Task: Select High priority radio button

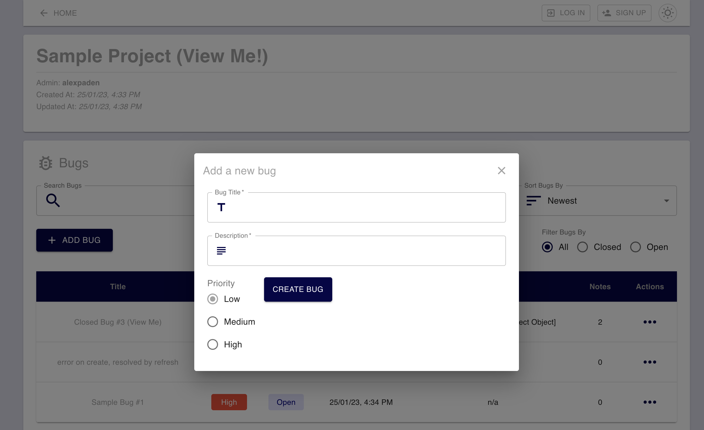Action: tap(213, 344)
